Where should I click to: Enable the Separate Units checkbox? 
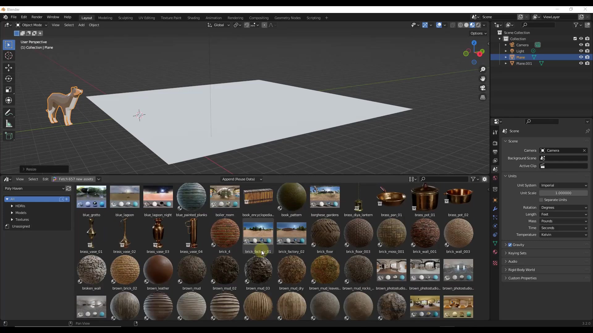[x=541, y=200]
